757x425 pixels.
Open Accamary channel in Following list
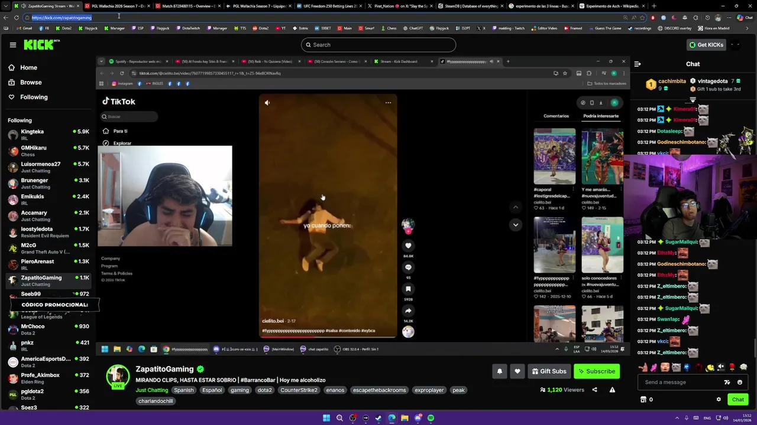pos(48,216)
